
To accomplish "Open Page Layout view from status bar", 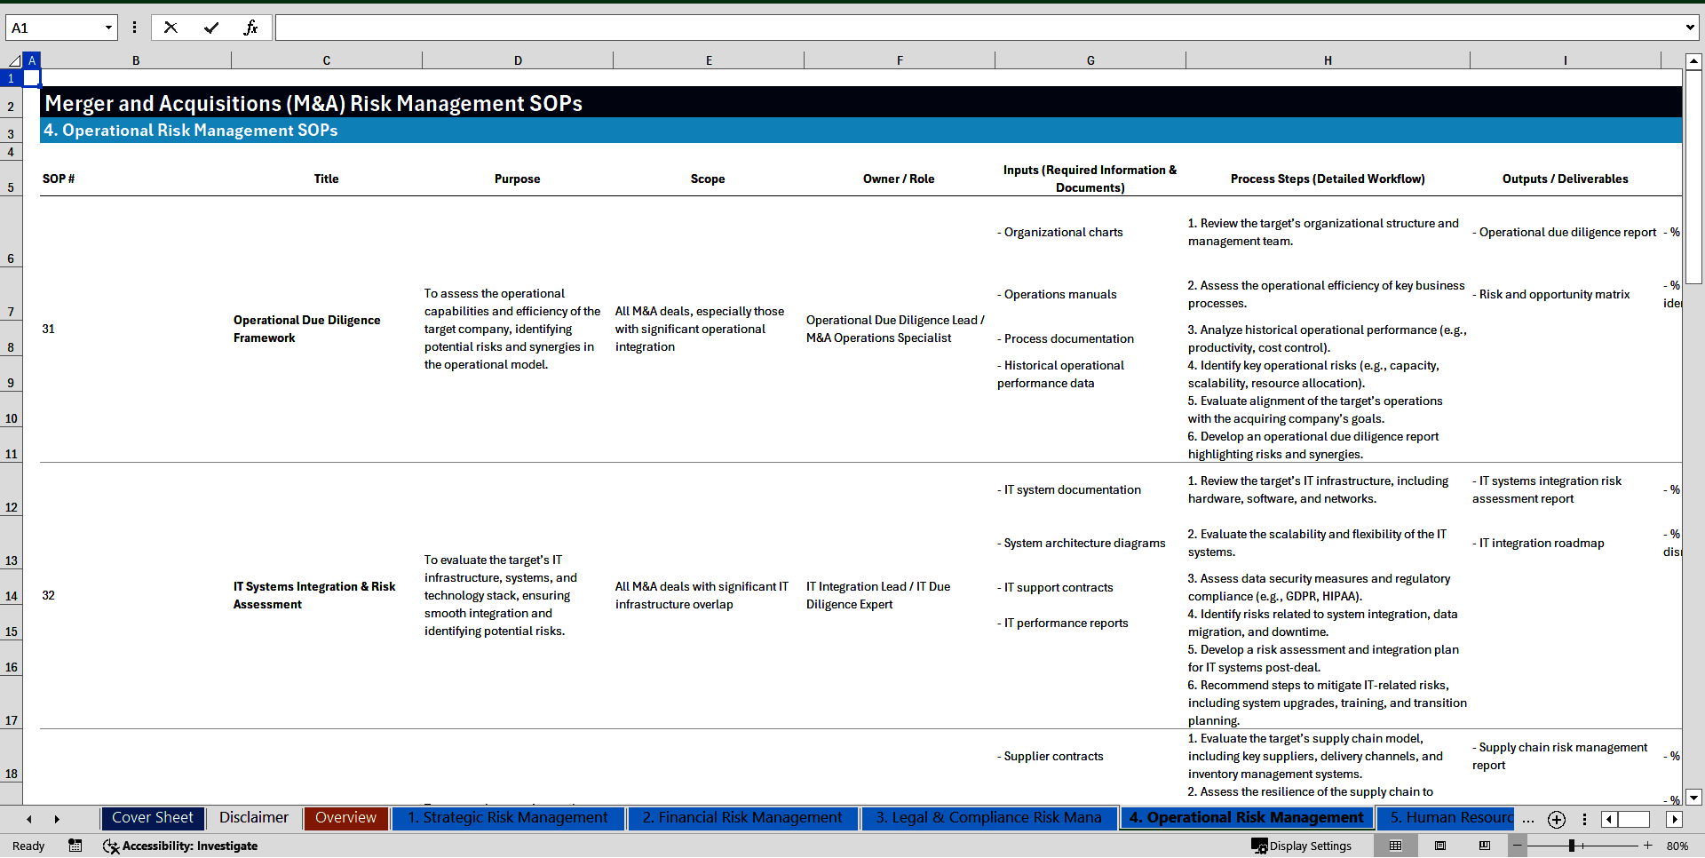I will (1440, 846).
